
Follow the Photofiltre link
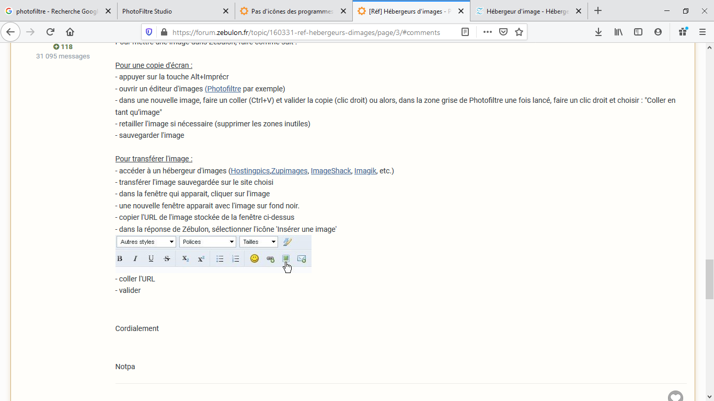coord(224,89)
